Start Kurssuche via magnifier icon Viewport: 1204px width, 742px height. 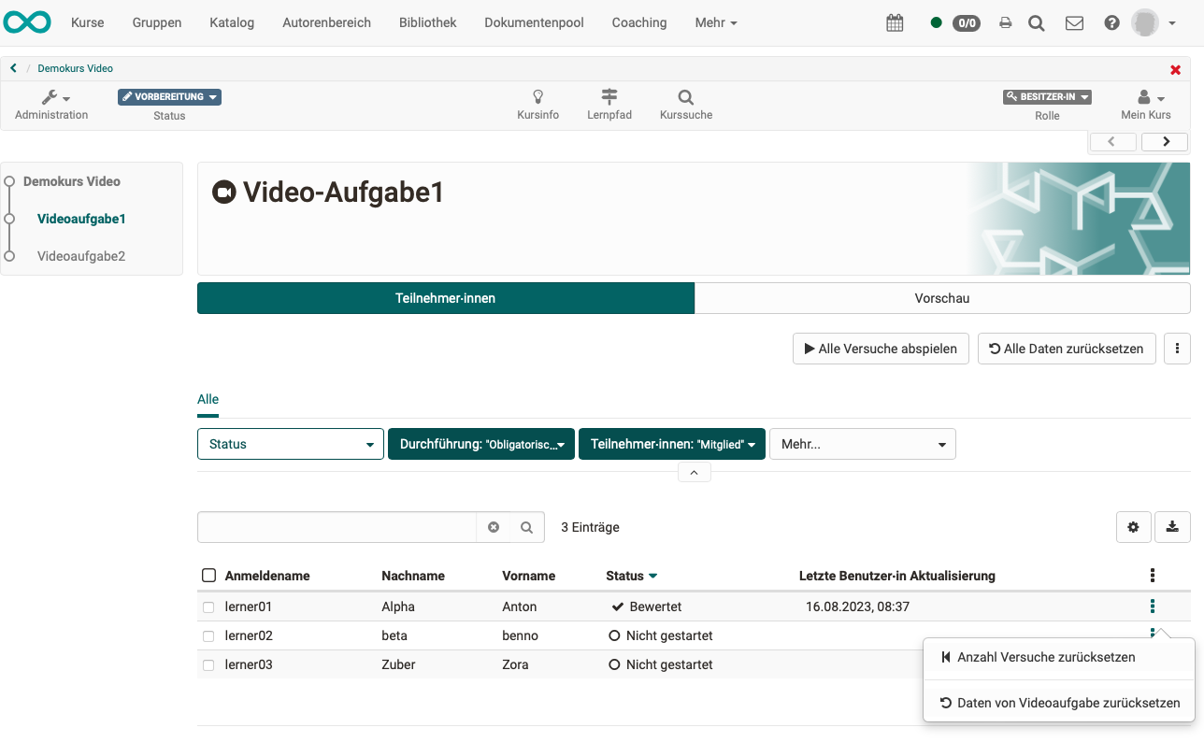click(x=685, y=103)
